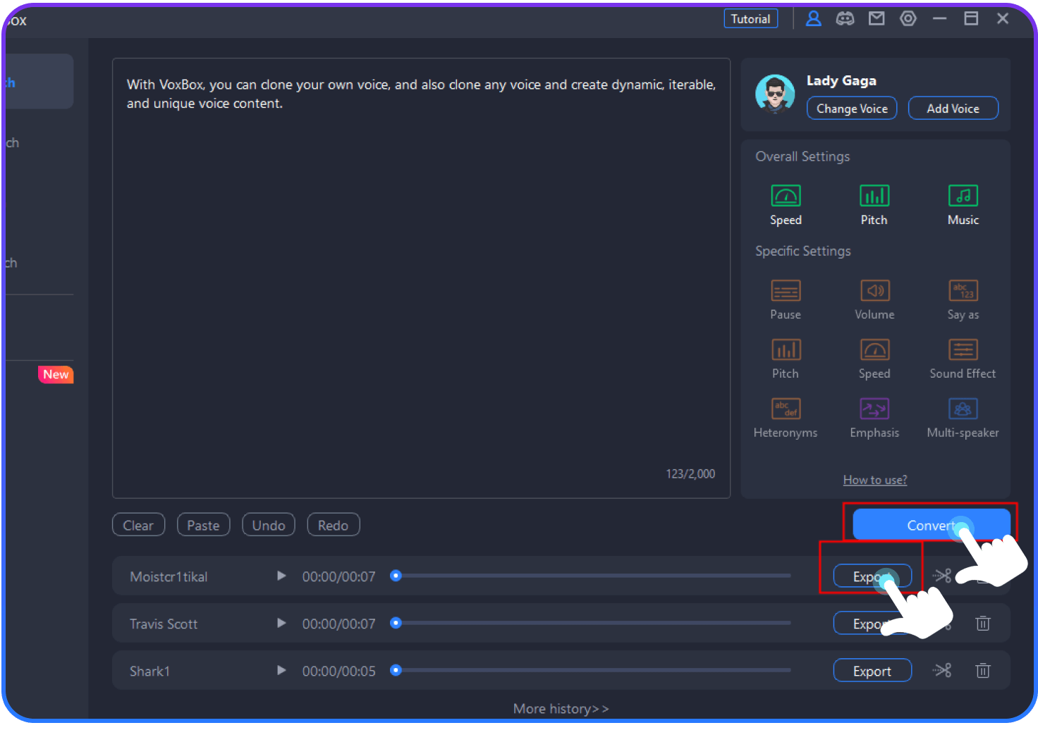
Task: Delete the Travis Scott audio clip
Action: (983, 623)
